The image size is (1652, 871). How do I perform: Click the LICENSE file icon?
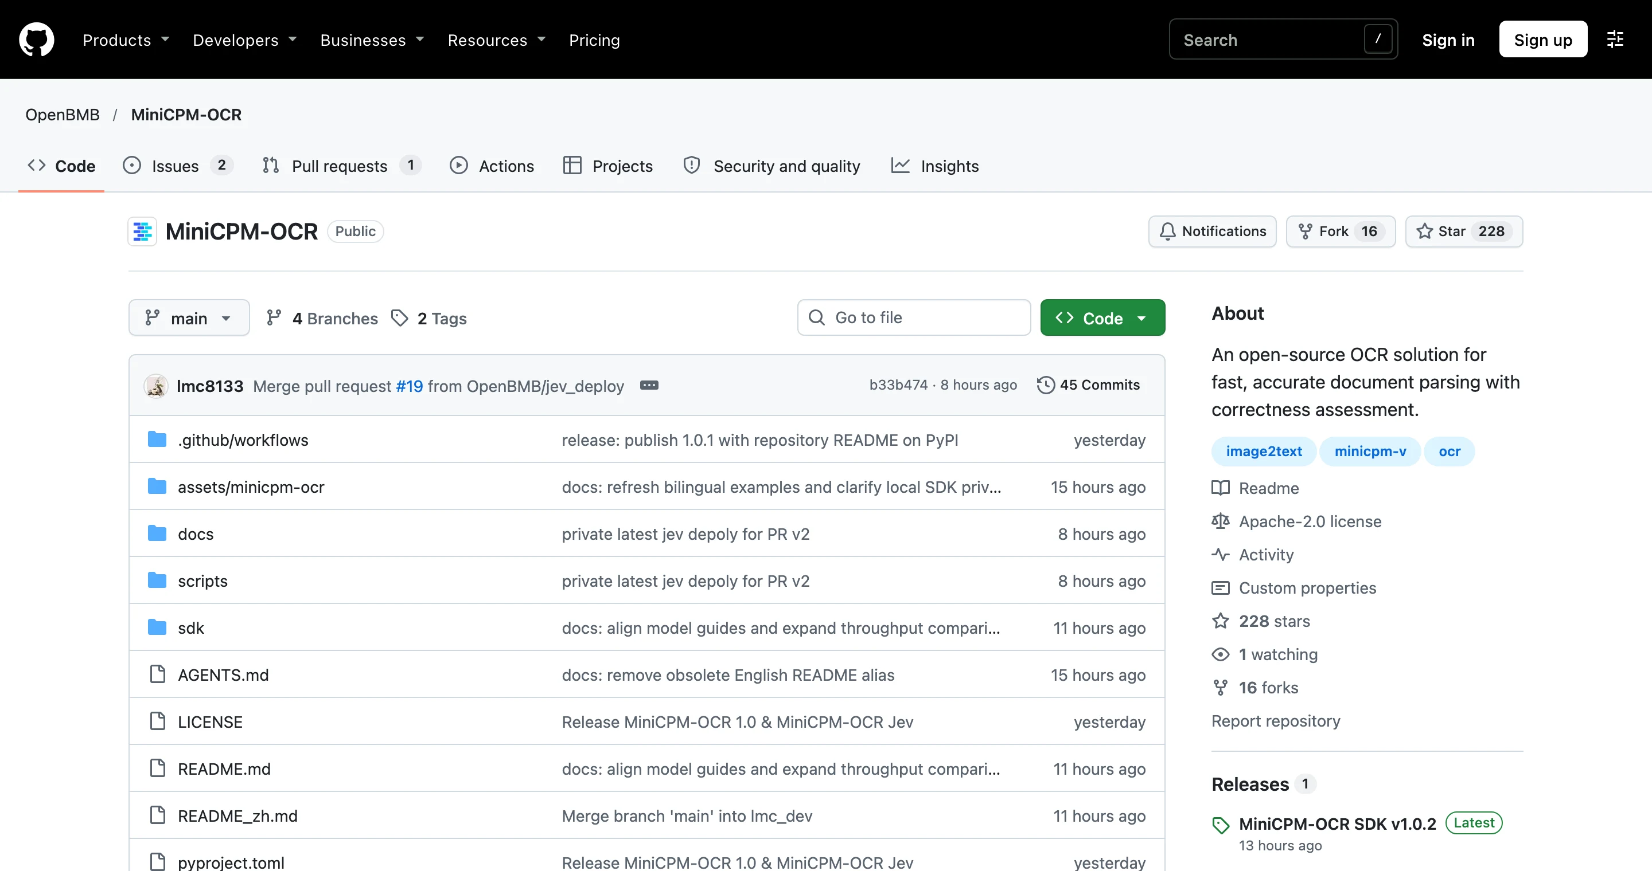(157, 721)
